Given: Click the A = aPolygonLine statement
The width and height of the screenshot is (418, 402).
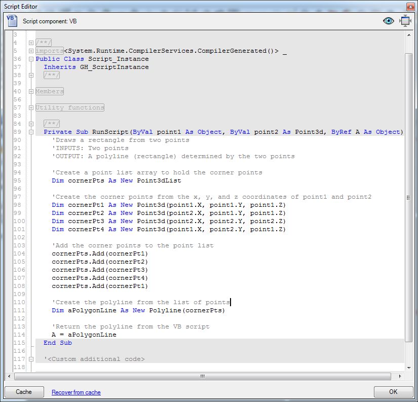Looking at the screenshot, I should point(84,335).
